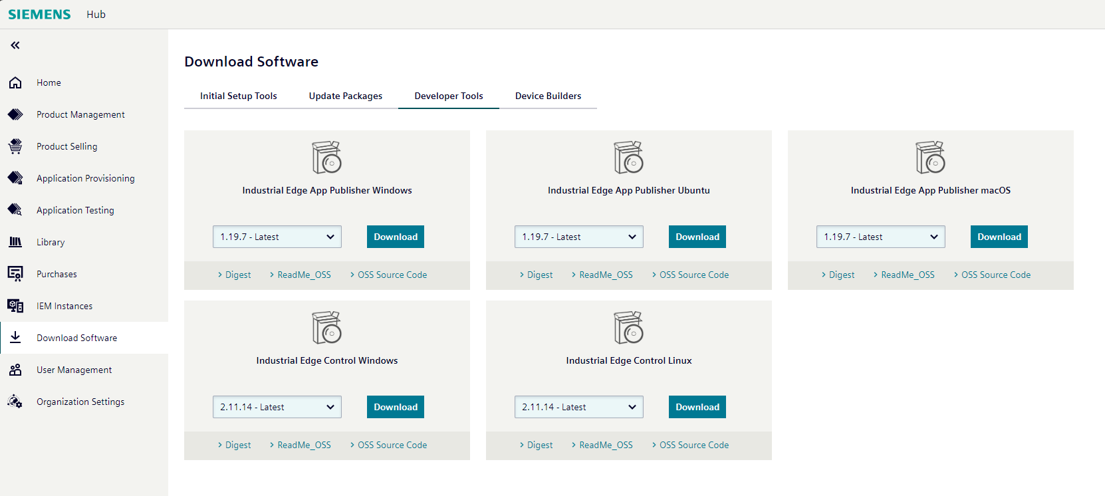Open ReadMe_OSS for App Publisher Windows

(301, 275)
